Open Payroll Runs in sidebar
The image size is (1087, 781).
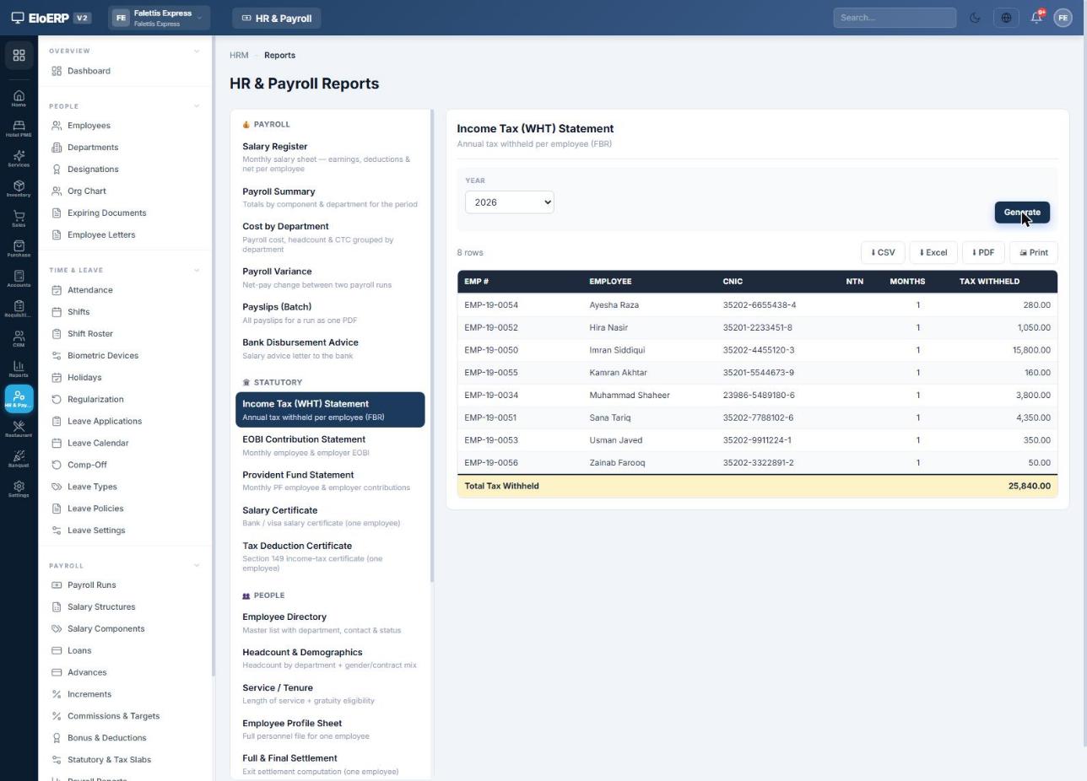125,585
